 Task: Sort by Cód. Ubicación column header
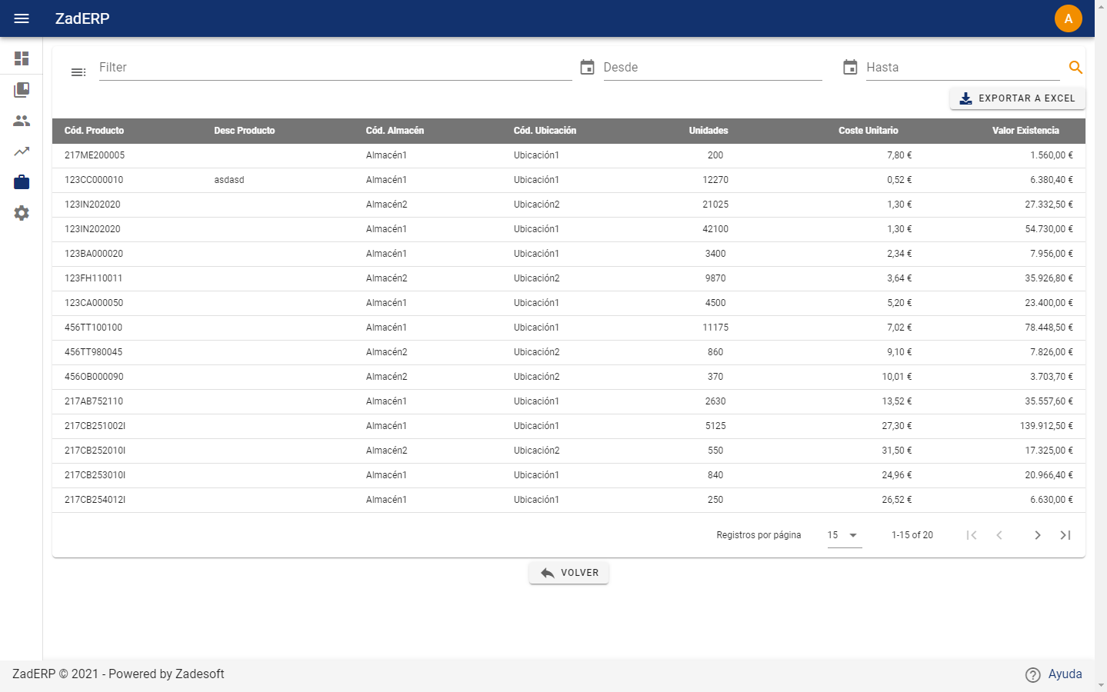[545, 131]
